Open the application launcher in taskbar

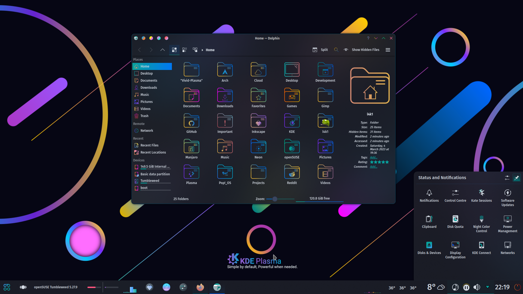pyautogui.click(x=7, y=287)
